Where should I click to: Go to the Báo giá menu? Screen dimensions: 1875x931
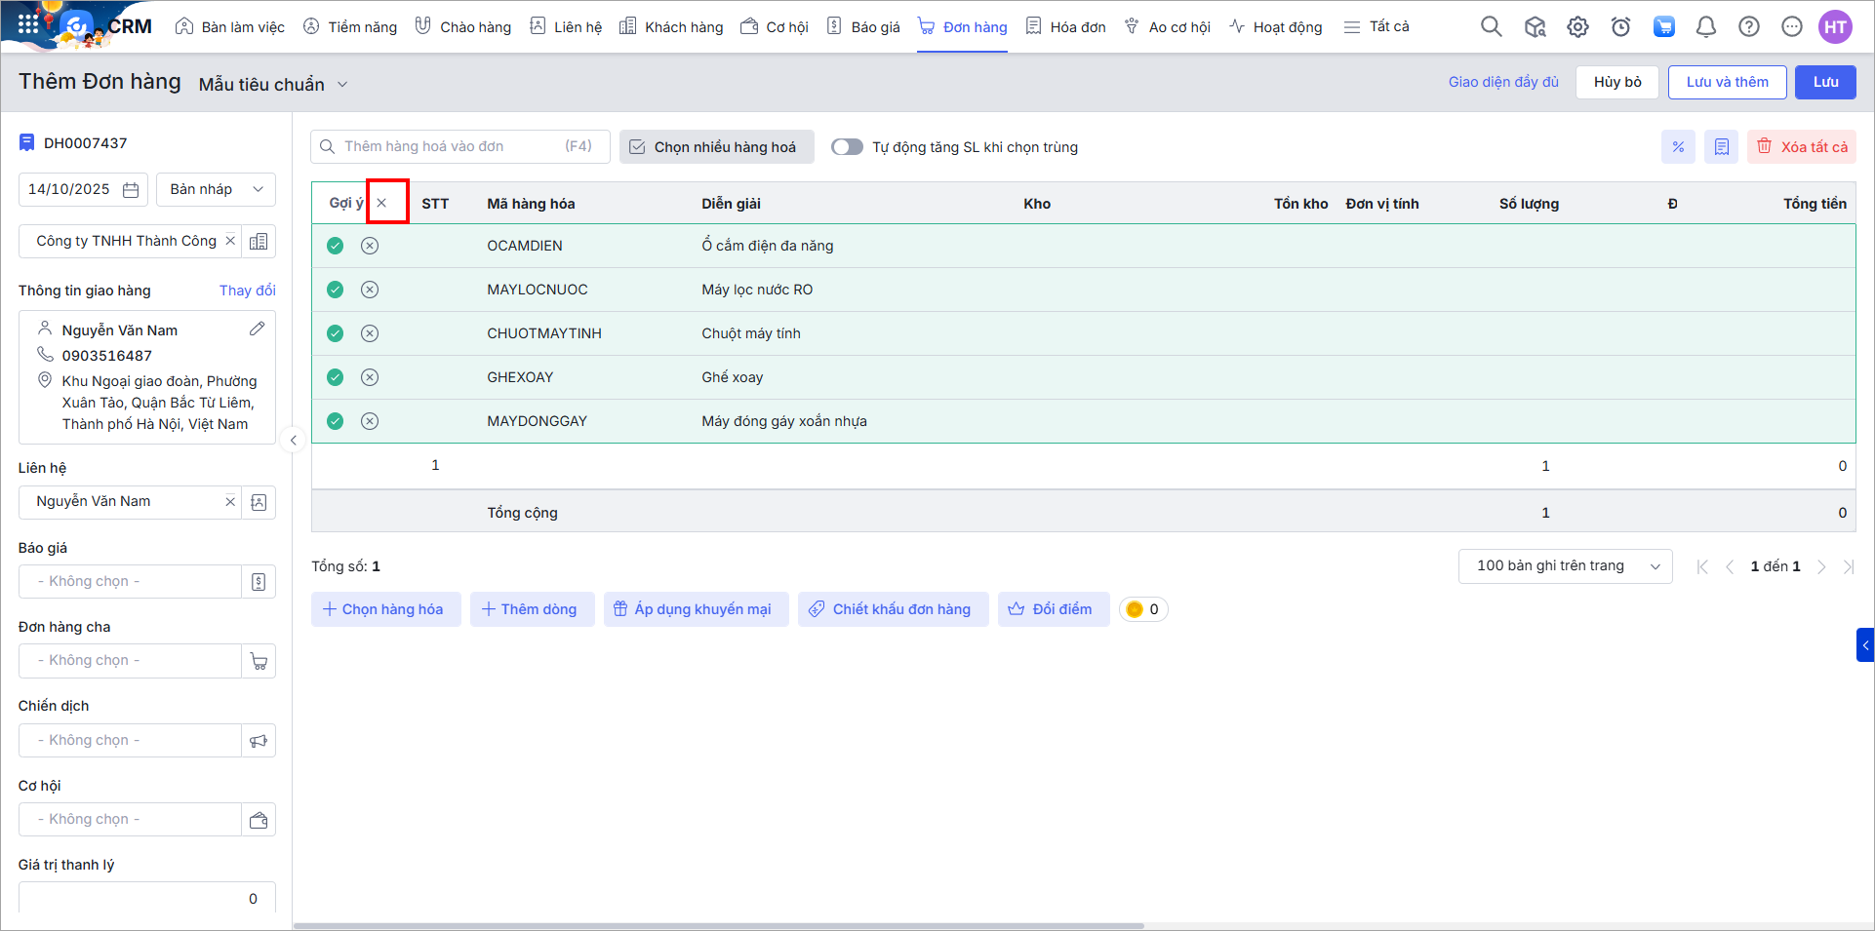click(863, 27)
